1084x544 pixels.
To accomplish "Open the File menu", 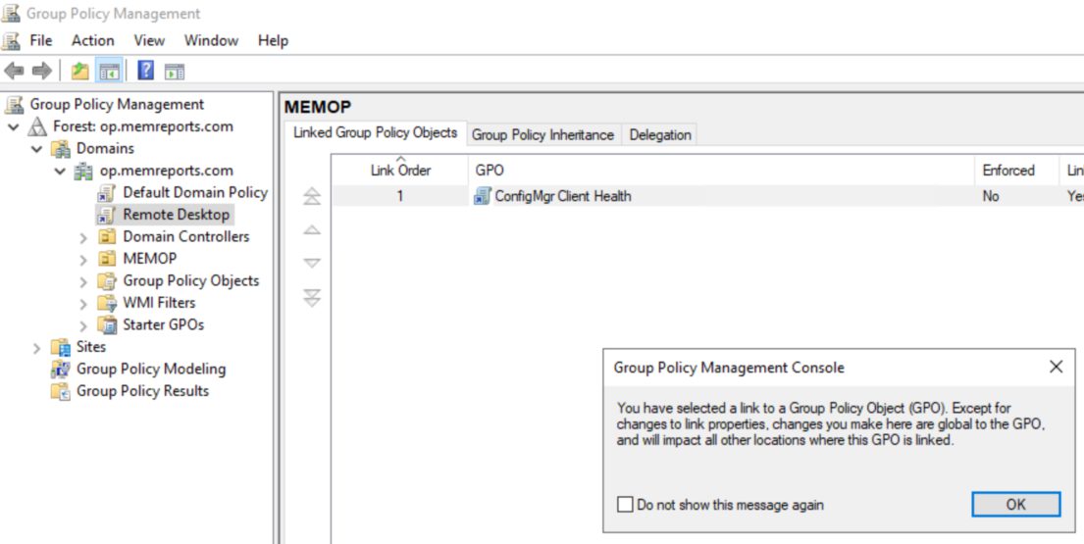I will [x=41, y=41].
